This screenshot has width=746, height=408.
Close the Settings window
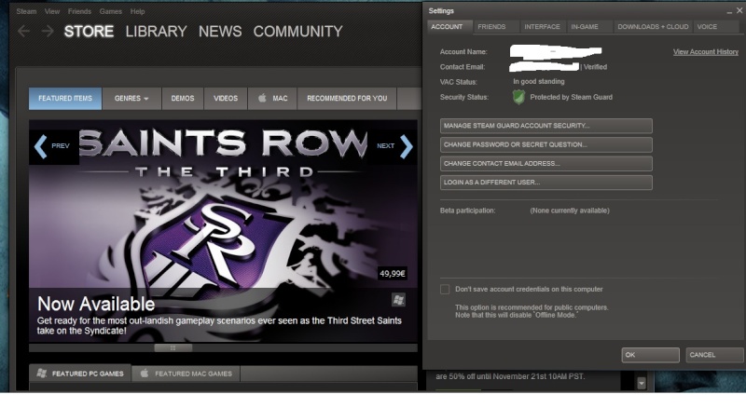pos(739,10)
